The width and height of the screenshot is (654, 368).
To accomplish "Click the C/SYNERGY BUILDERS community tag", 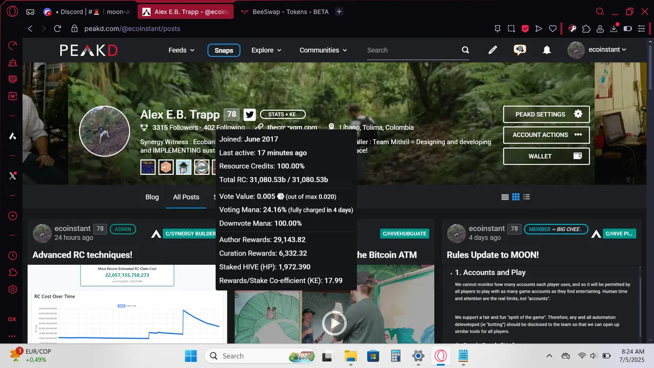I will pyautogui.click(x=190, y=234).
